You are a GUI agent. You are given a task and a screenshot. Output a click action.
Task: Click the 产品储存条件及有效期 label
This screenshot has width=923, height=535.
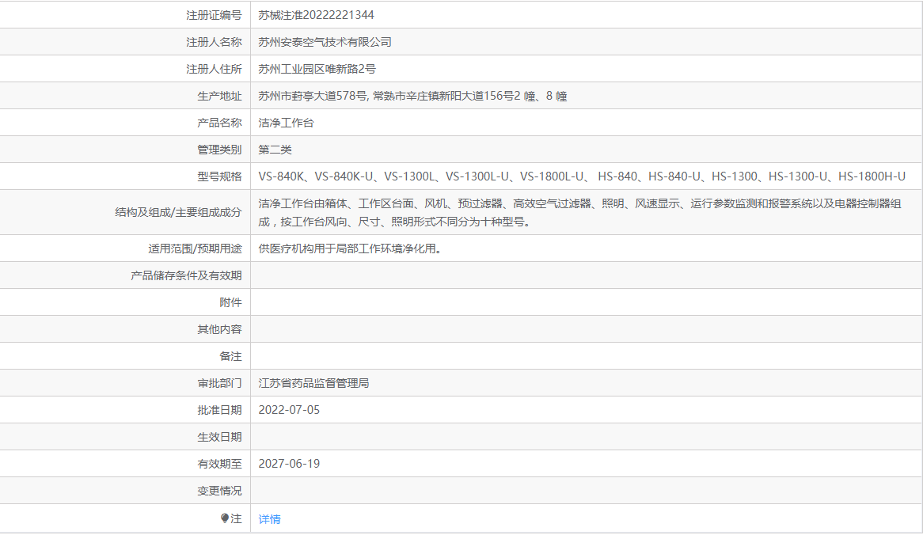pos(187,276)
